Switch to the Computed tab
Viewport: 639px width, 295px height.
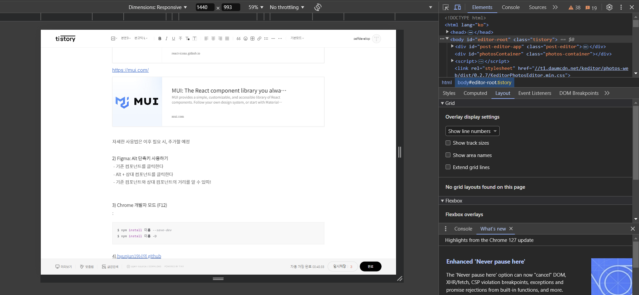(x=475, y=93)
